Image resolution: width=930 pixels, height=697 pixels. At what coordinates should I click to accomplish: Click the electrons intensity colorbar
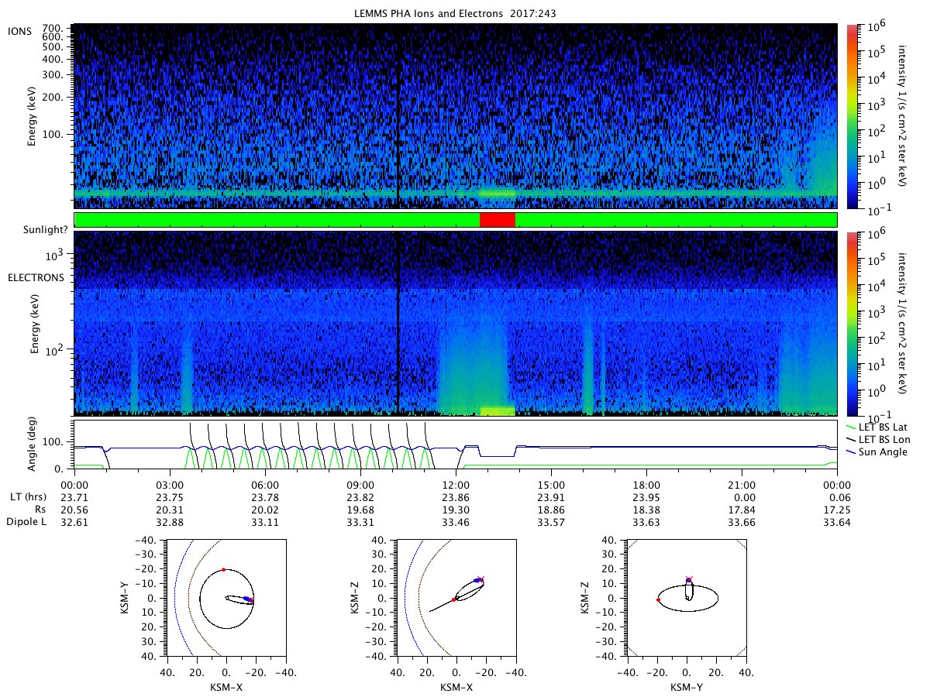852,323
